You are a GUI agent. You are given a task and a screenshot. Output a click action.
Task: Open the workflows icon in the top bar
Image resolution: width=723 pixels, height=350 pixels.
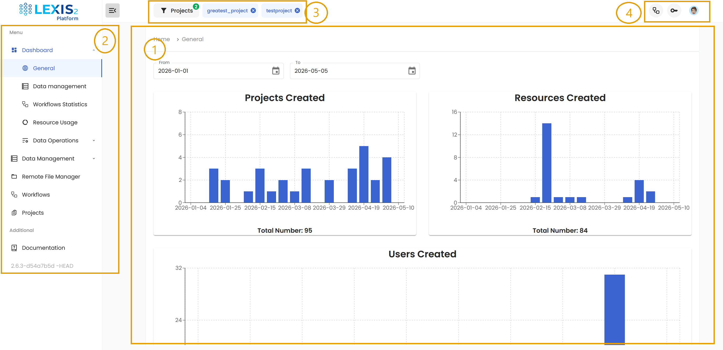tap(656, 11)
